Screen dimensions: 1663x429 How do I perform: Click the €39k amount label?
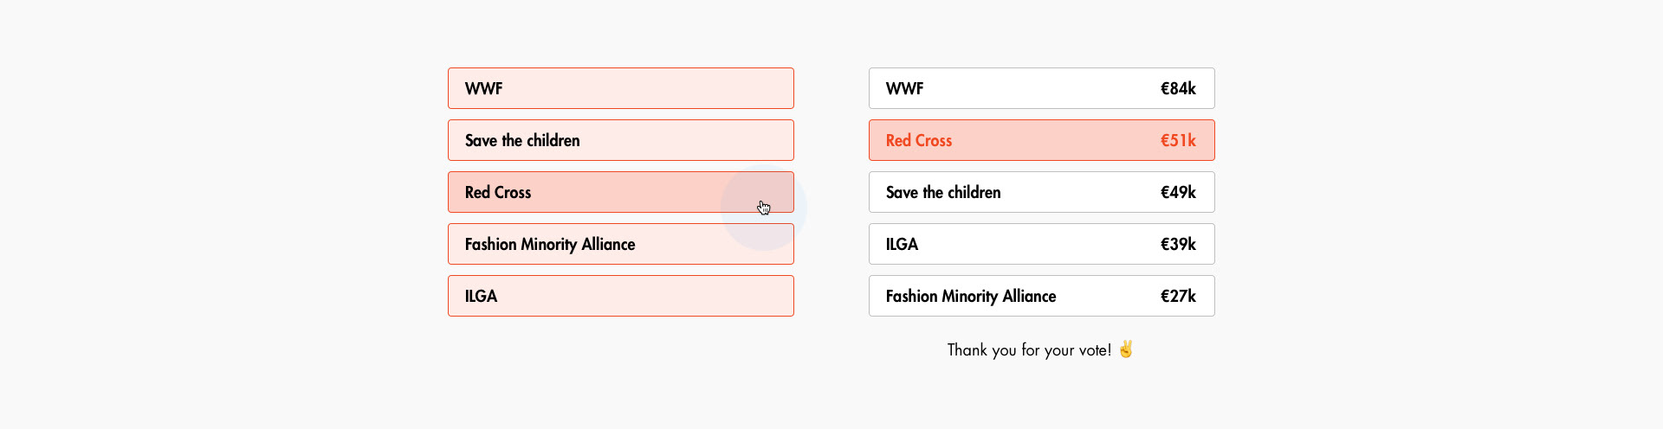click(x=1178, y=244)
